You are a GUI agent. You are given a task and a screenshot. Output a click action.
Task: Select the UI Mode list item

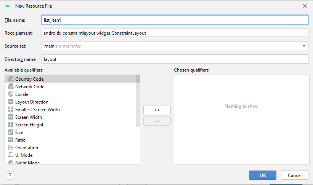(x=24, y=155)
